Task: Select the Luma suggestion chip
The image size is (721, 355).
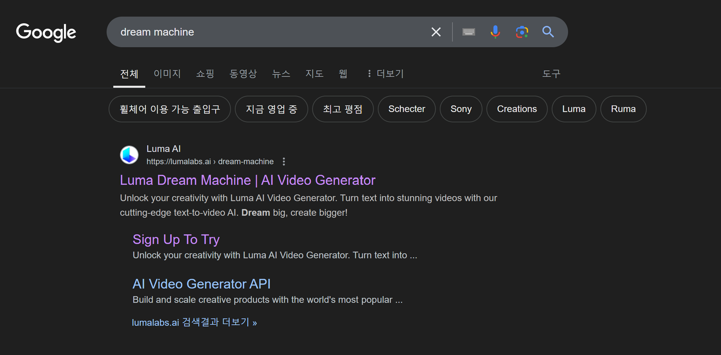Action: tap(574, 109)
